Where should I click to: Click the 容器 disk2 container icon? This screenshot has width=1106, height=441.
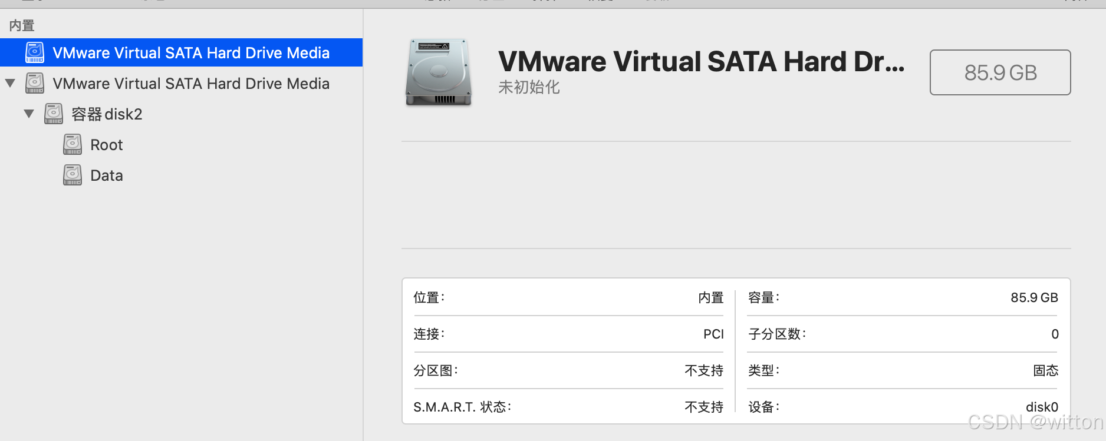point(54,114)
